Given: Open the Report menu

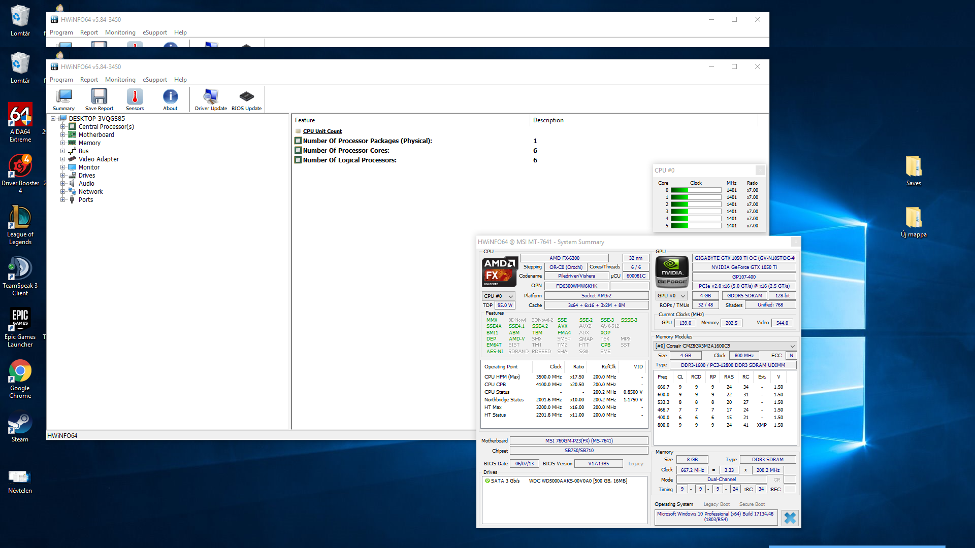Looking at the screenshot, I should tap(89, 80).
